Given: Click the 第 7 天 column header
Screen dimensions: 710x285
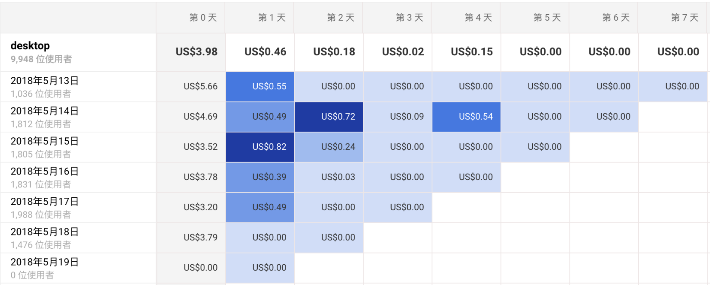Looking at the screenshot, I should tap(684, 17).
